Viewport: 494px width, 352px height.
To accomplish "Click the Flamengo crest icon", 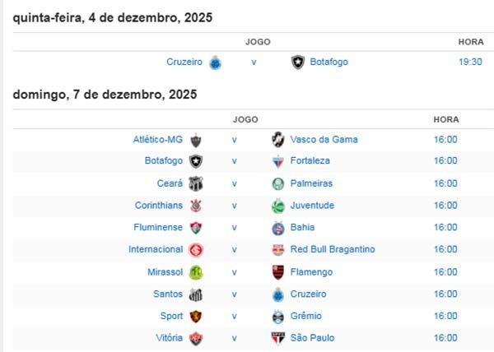I will [x=278, y=272].
